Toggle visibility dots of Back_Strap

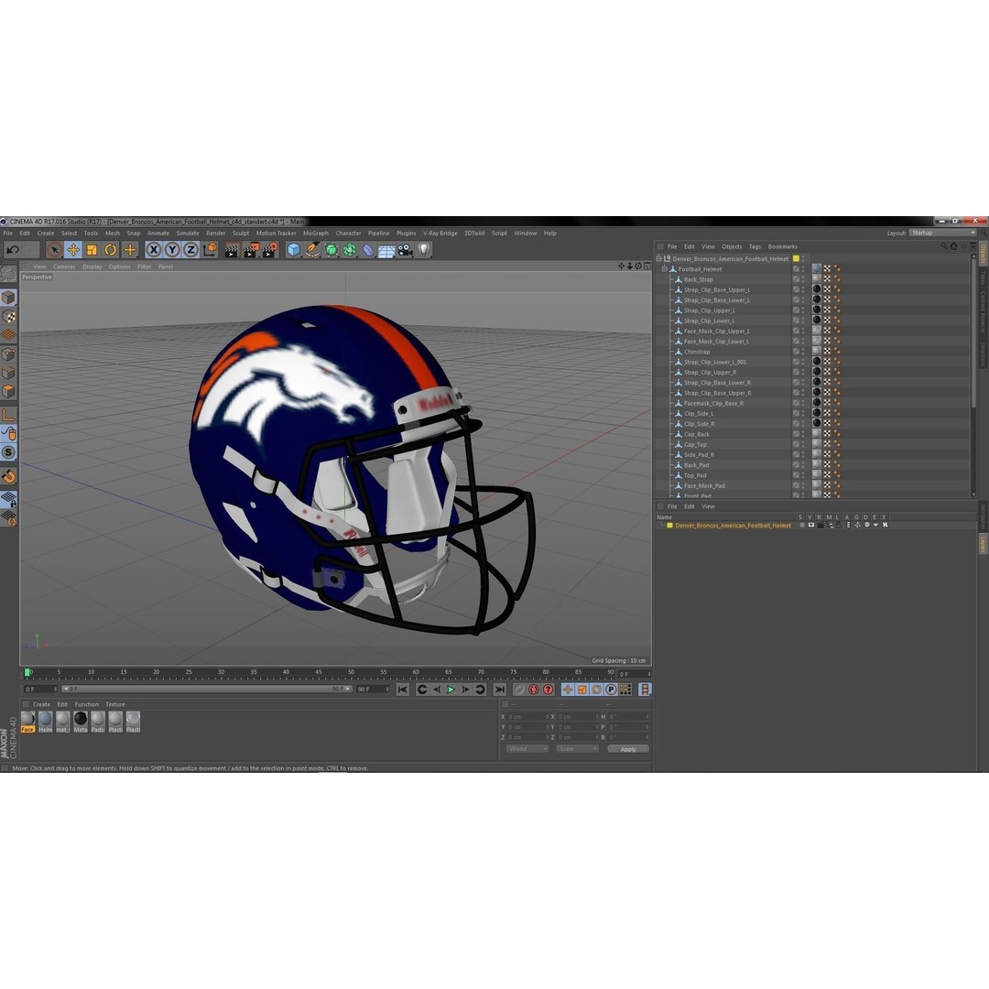[803, 279]
